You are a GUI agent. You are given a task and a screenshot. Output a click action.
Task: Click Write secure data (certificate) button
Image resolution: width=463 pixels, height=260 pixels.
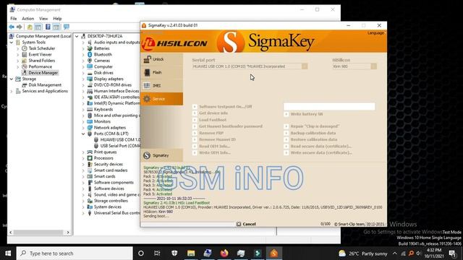(x=318, y=152)
